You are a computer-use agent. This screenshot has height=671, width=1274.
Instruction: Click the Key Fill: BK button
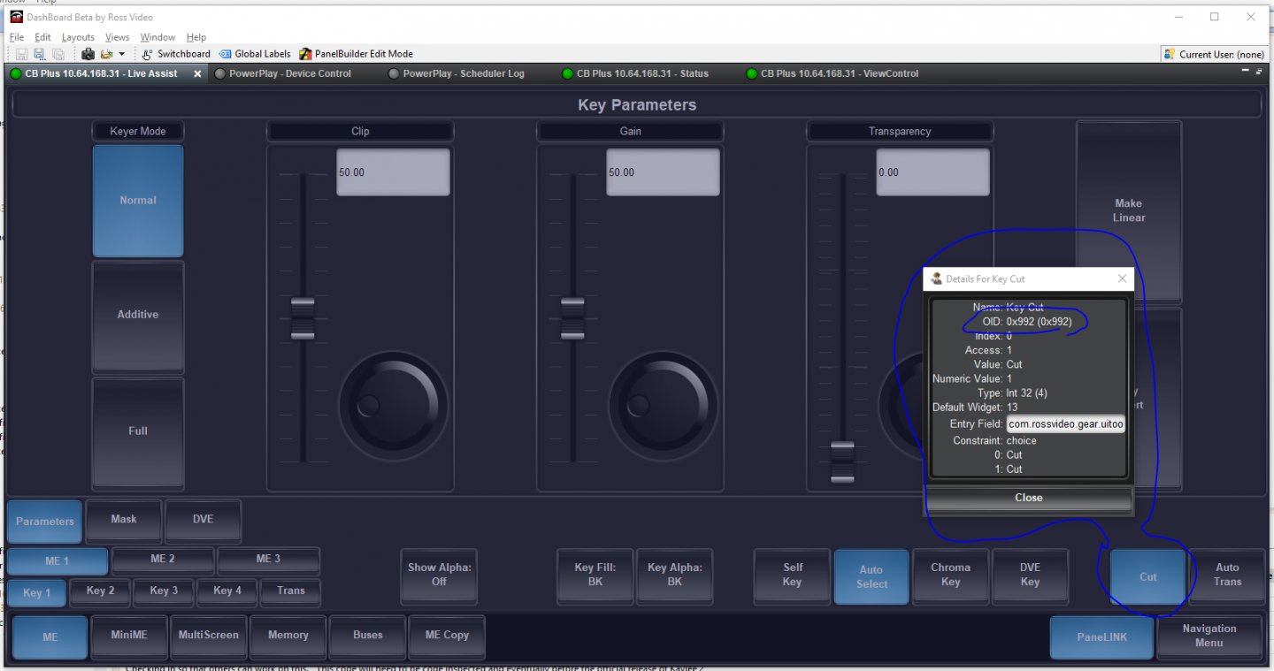point(595,576)
